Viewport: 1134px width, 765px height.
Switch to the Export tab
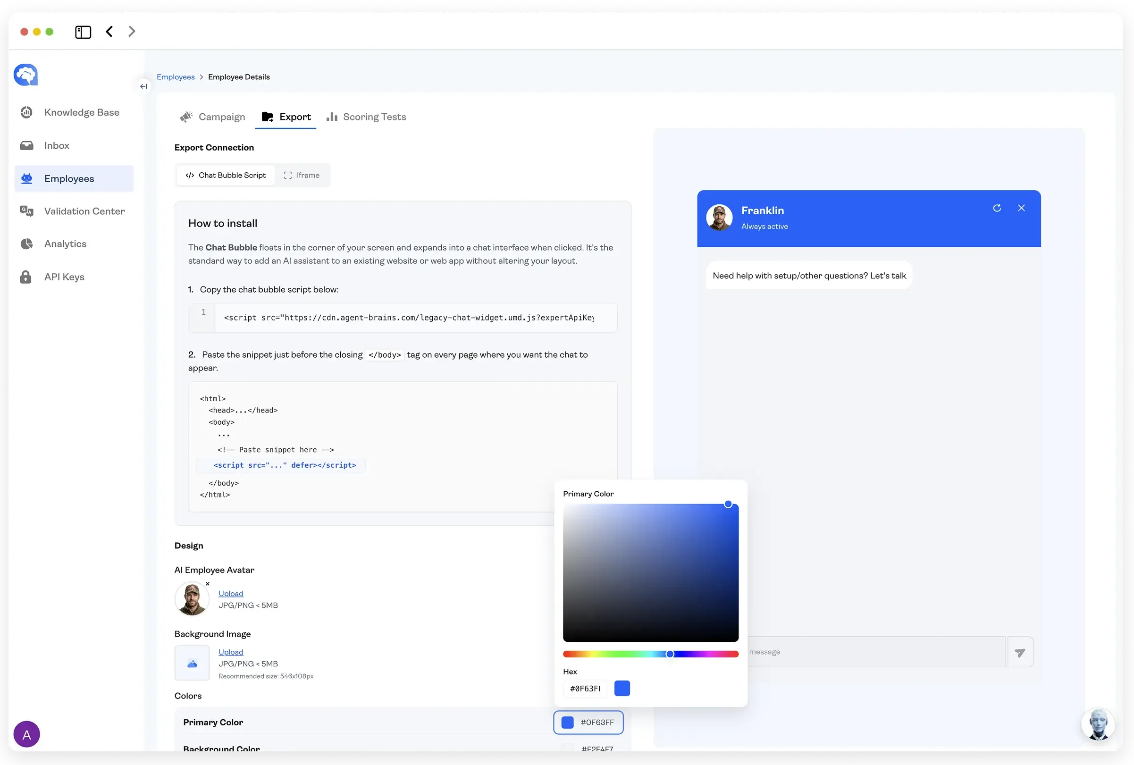286,117
